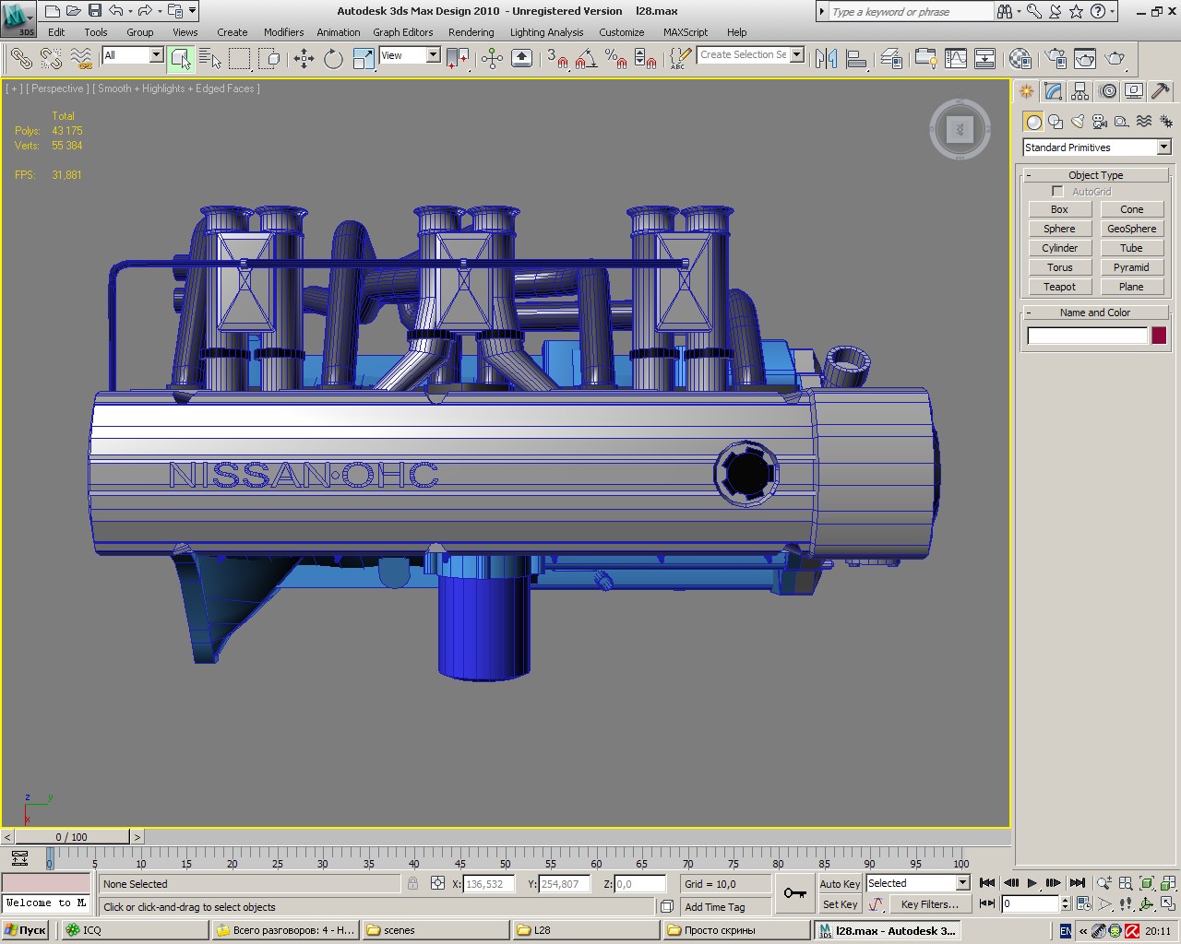Select the Select and Move tool

pos(304,59)
